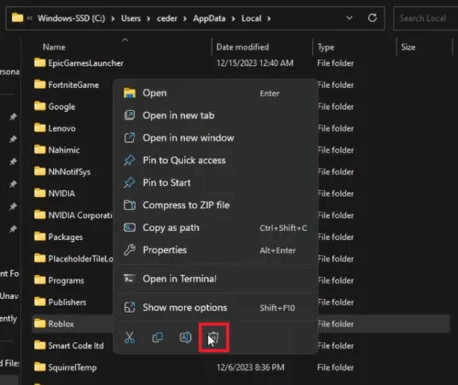Click the FortniteGame folder icon
This screenshot has height=385, width=458.
pos(39,84)
